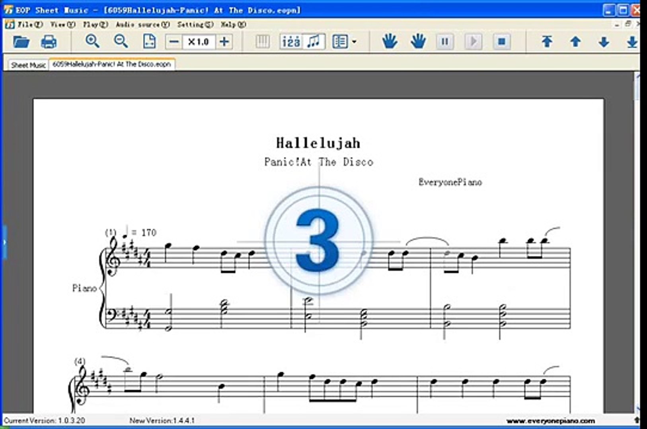The width and height of the screenshot is (647, 429).
Task: Click the vertical scrollbar on the right
Action: pos(637,242)
